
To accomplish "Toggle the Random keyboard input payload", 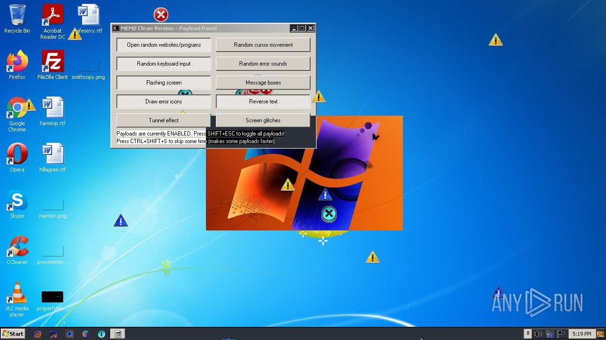I will click(x=164, y=64).
